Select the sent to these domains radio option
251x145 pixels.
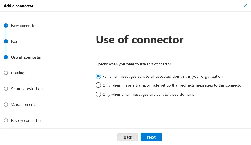(x=98, y=95)
